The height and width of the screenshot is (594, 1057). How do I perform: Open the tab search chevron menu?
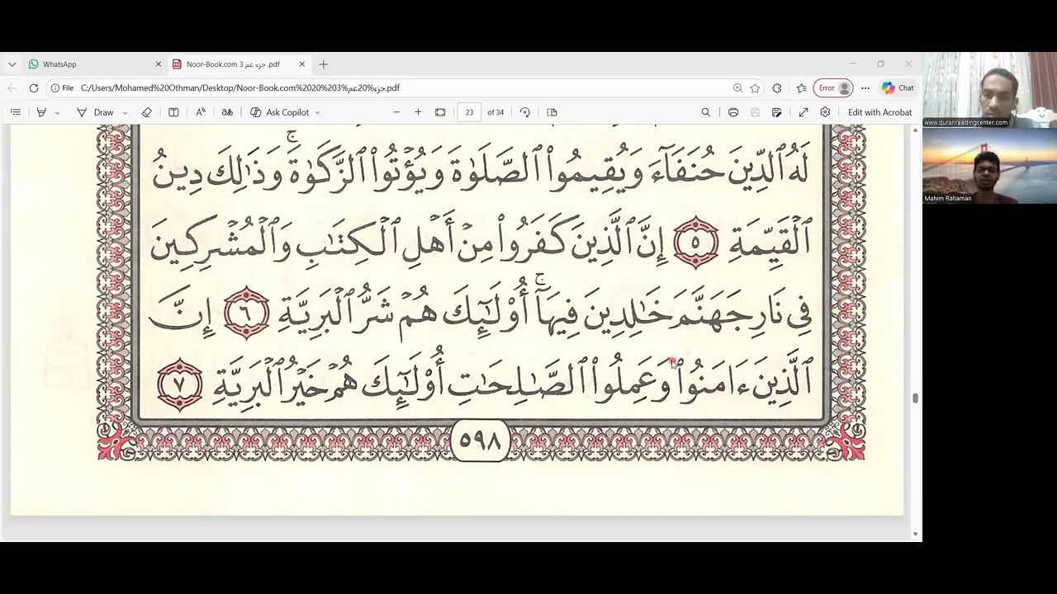12,64
